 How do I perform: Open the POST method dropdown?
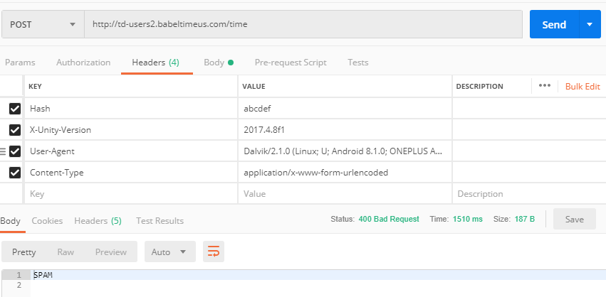coord(43,24)
